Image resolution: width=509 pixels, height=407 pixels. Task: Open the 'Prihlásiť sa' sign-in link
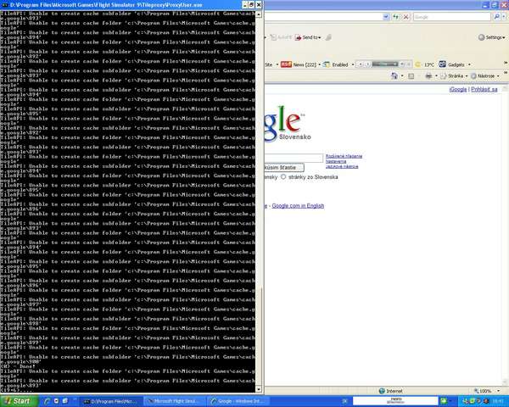tap(484, 89)
